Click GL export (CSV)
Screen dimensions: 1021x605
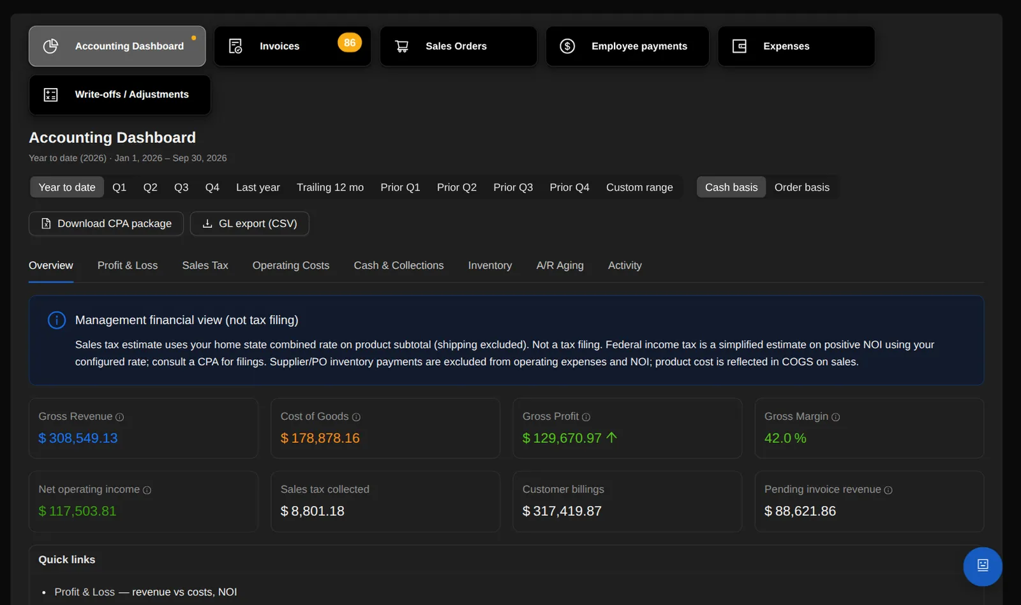point(250,223)
